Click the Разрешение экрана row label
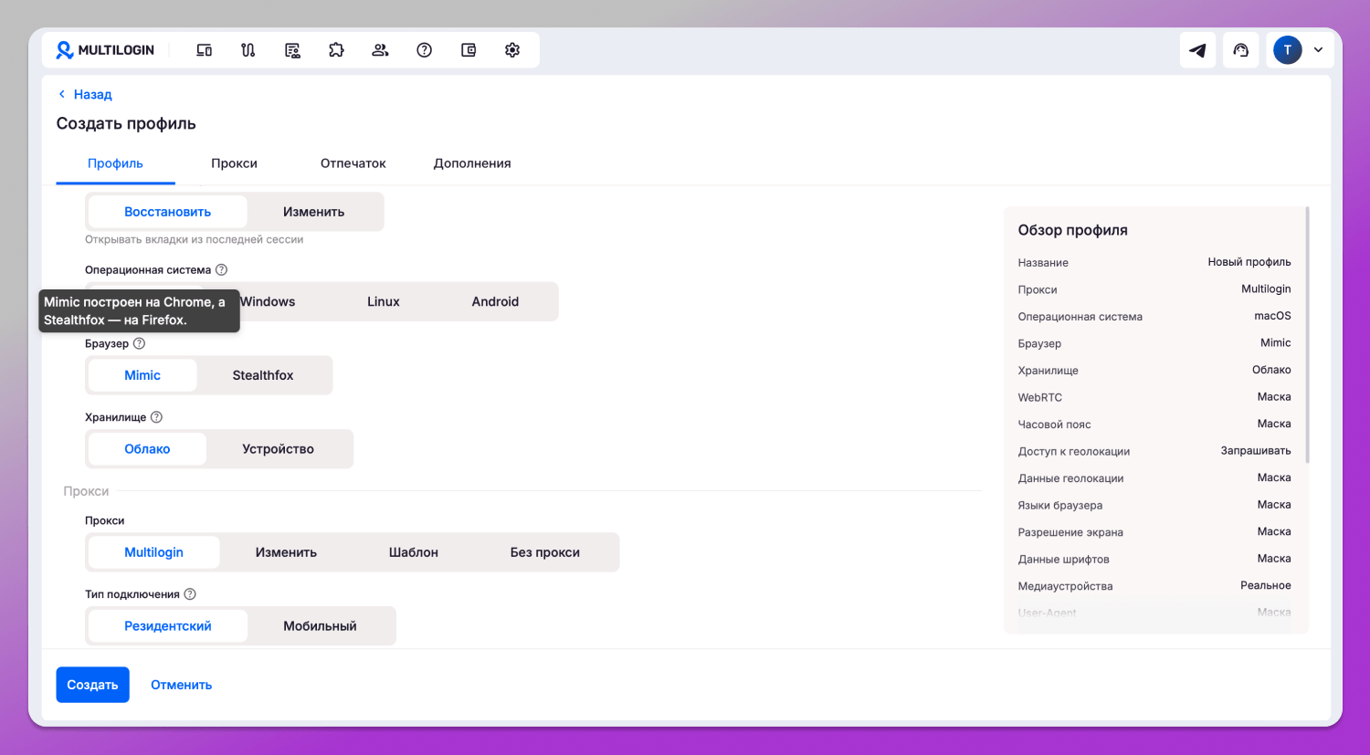The width and height of the screenshot is (1370, 755). pos(1070,532)
